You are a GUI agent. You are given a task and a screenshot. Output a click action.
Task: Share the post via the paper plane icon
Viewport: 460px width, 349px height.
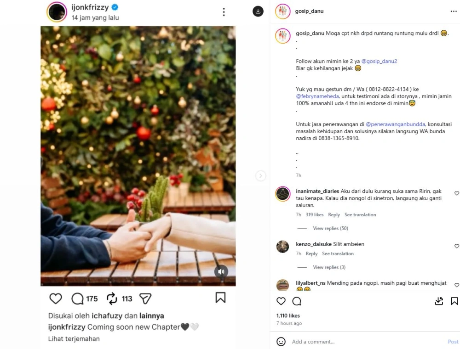pos(145,298)
